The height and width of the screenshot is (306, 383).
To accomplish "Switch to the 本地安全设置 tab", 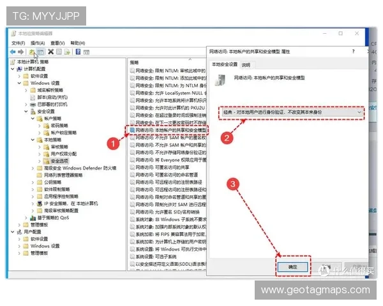I will [225, 64].
